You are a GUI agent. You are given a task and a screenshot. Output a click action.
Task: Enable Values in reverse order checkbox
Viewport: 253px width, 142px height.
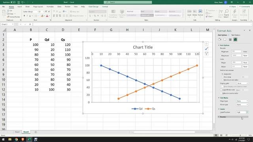(221, 93)
